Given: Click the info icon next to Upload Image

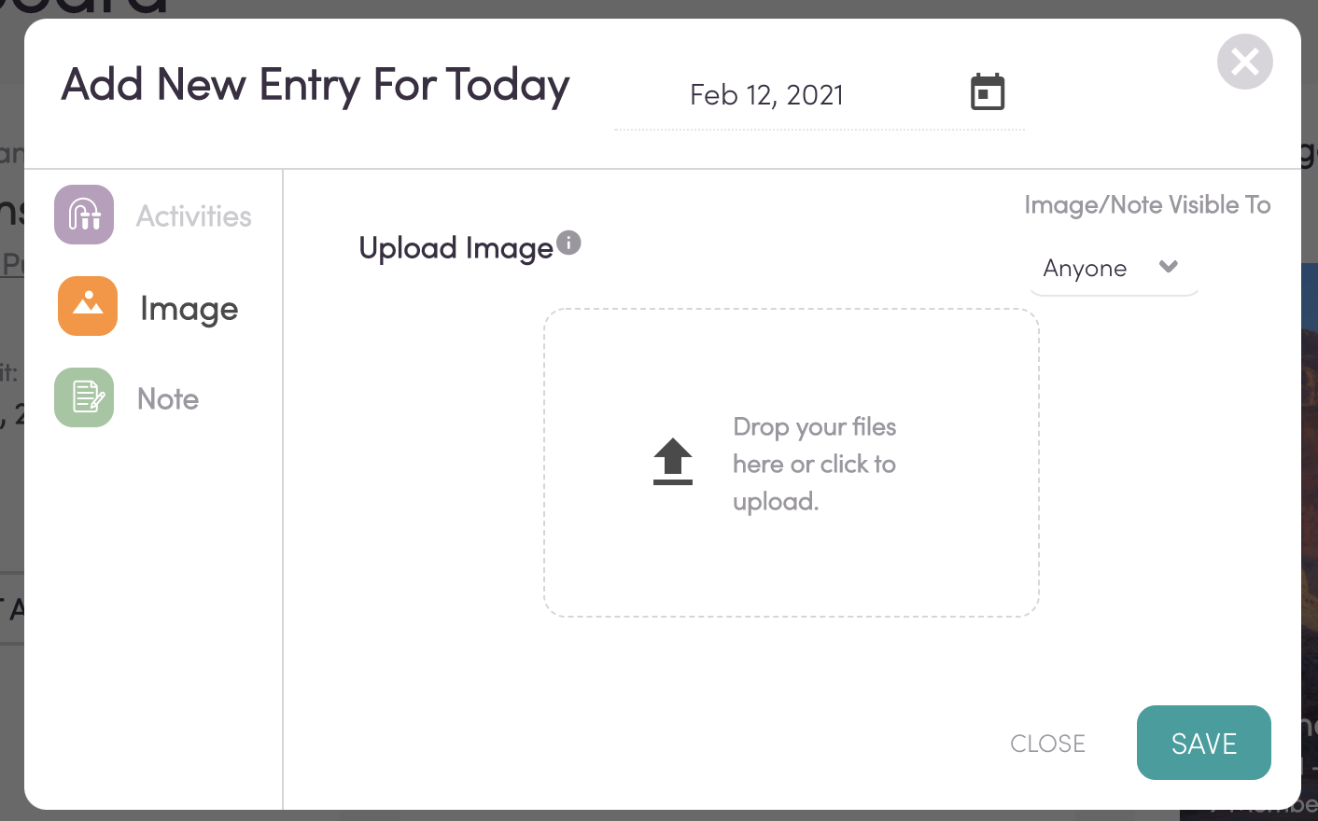Looking at the screenshot, I should [x=571, y=243].
